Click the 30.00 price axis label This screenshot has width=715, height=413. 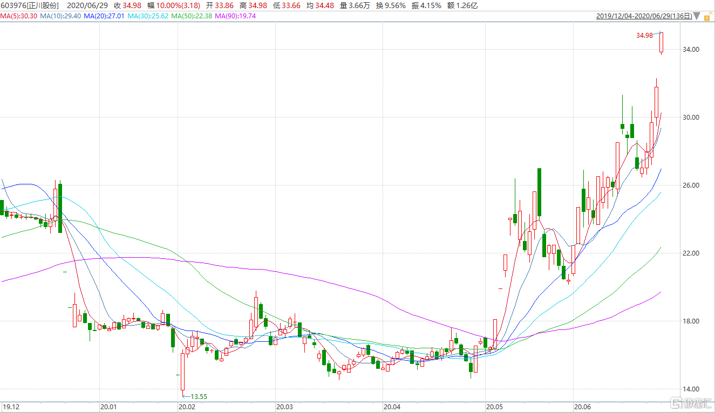click(x=691, y=118)
